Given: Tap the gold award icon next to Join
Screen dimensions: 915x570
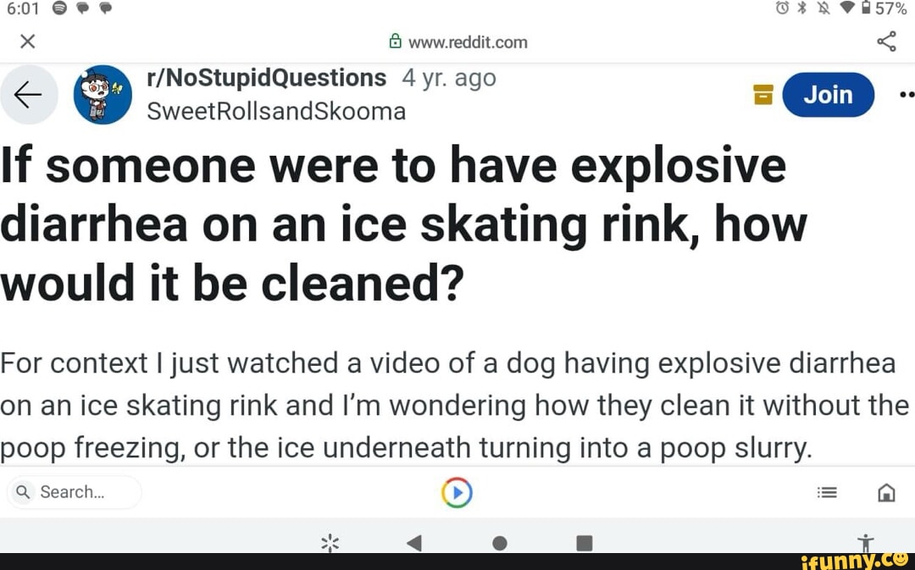Looking at the screenshot, I should (x=762, y=95).
